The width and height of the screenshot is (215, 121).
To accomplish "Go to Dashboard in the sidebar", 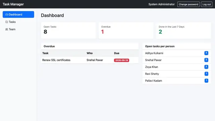I will tap(18, 14).
